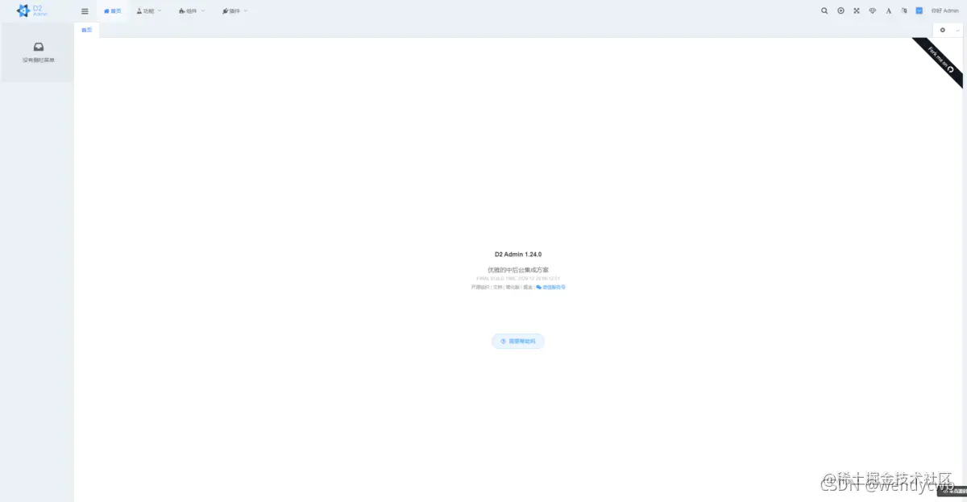Open the 你好 Admin user menu
Viewport: 967px width, 502px height.
(x=945, y=11)
